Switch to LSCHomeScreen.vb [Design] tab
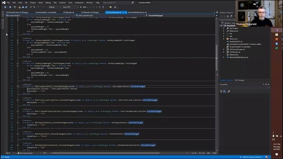 pos(17,12)
